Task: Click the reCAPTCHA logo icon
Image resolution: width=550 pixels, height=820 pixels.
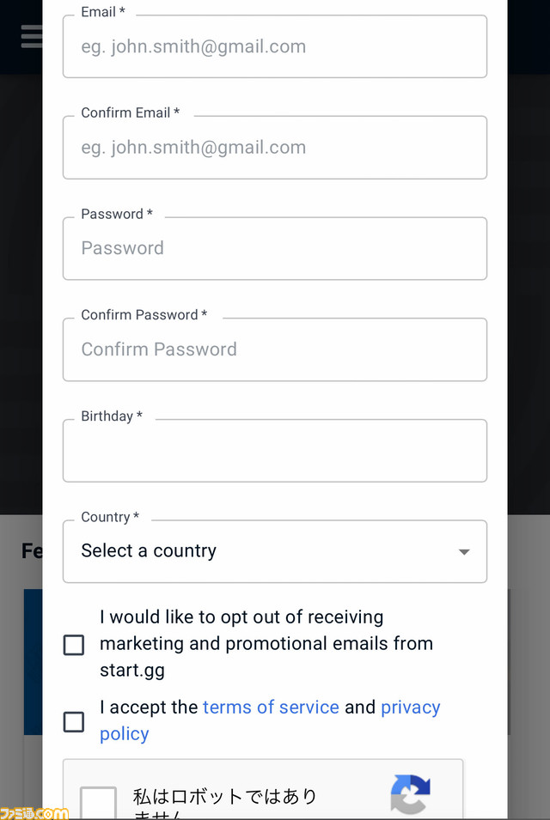Action: click(410, 793)
